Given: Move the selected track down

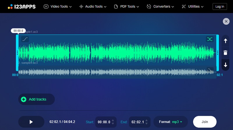Looking at the screenshot, I should click(225, 65).
